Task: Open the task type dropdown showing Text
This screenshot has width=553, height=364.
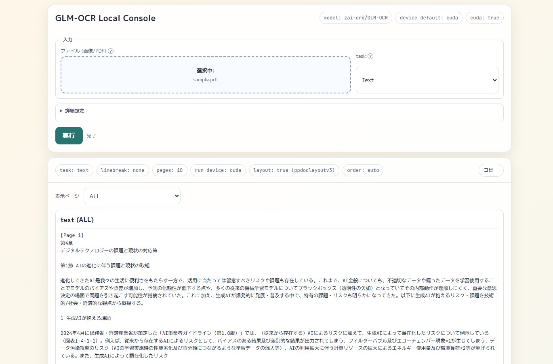Action: (427, 80)
